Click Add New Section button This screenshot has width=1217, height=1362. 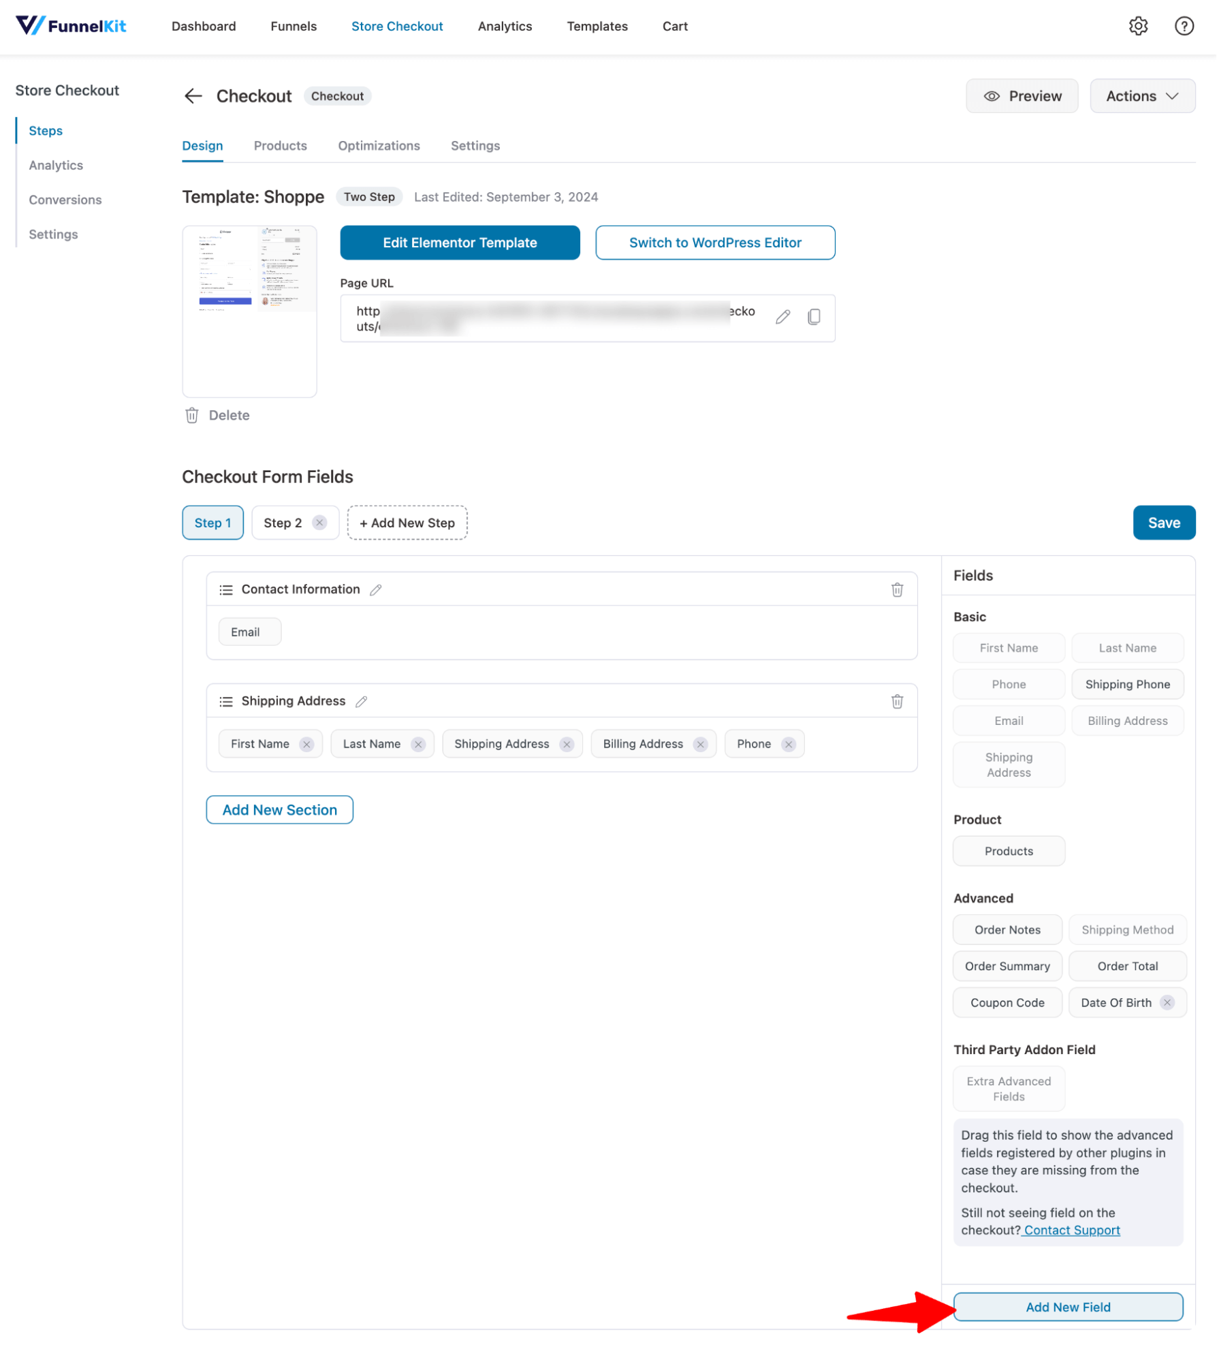[x=279, y=809]
